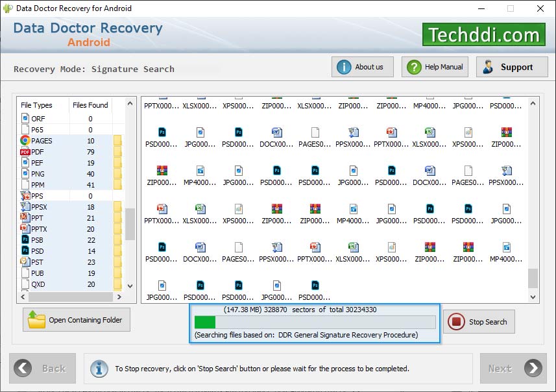This screenshot has width=556, height=392.
Task: Click Open Containing Folder
Action: 77,319
